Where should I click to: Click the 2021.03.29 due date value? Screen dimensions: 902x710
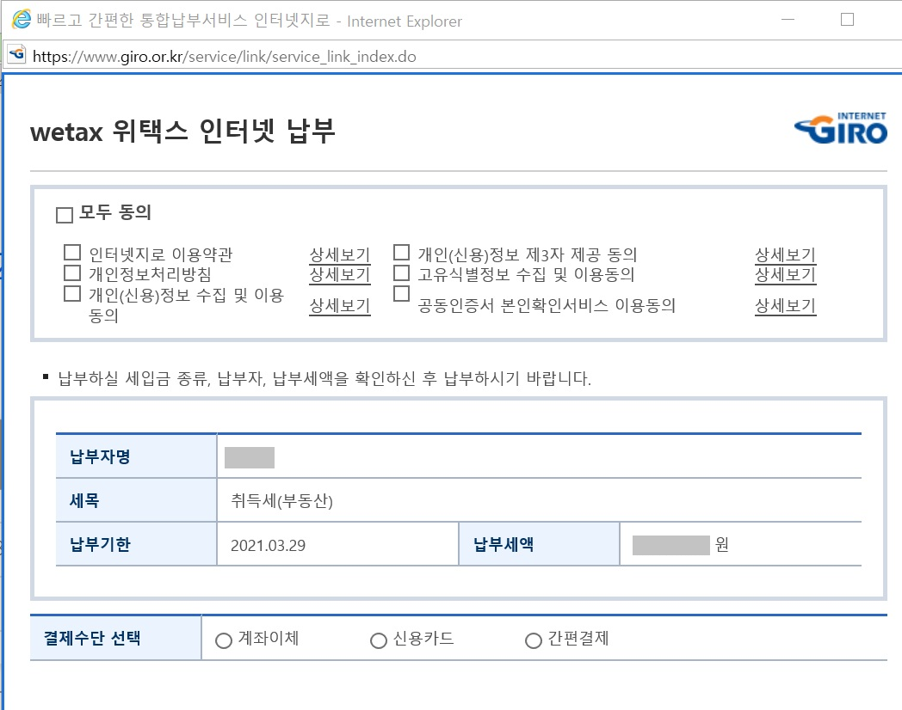(268, 545)
